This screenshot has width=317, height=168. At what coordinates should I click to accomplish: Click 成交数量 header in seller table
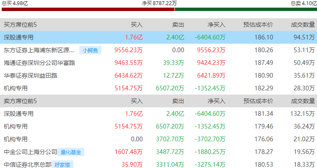[303, 101]
